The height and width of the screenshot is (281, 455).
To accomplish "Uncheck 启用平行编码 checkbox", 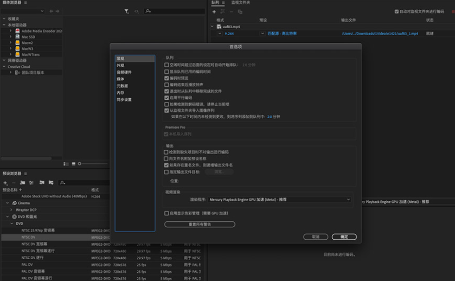I will point(166,98).
